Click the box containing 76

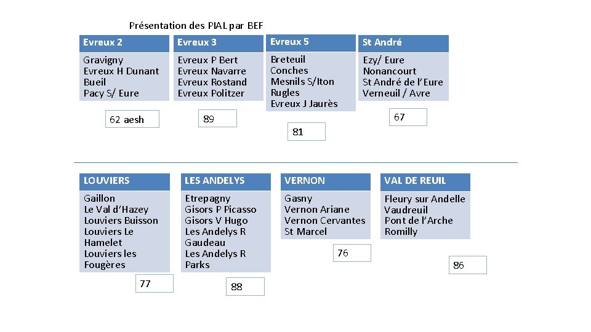click(352, 253)
